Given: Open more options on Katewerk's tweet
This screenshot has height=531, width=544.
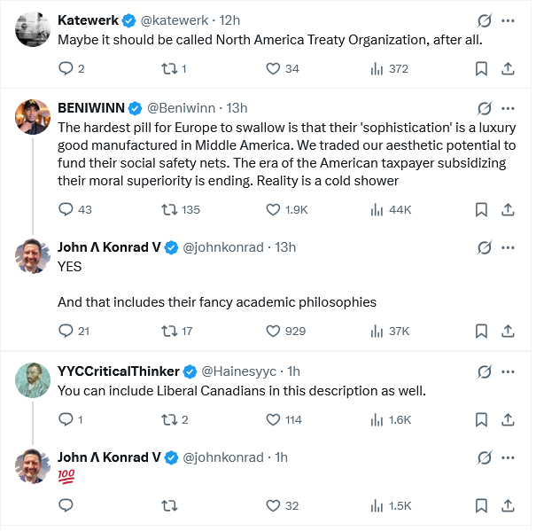Looking at the screenshot, I should [509, 20].
